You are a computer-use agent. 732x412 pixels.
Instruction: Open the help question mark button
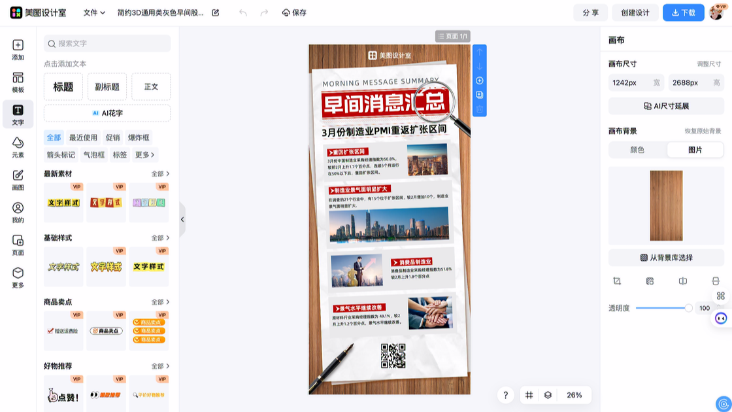505,395
